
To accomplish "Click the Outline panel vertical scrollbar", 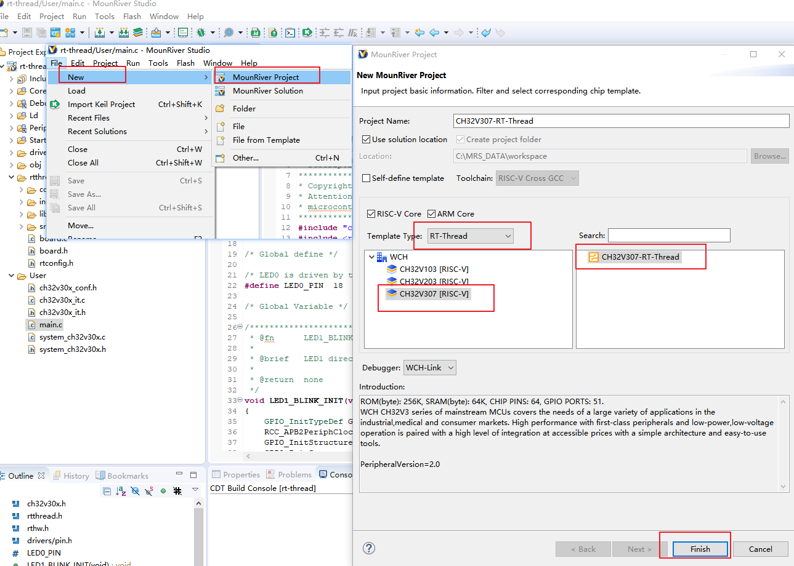I will point(199,533).
